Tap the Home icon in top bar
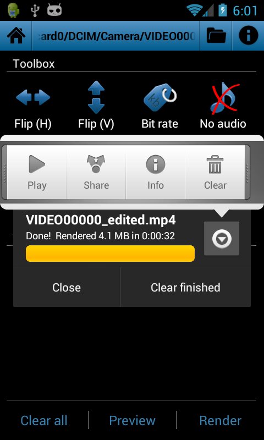This screenshot has width=264, height=440. tap(16, 36)
